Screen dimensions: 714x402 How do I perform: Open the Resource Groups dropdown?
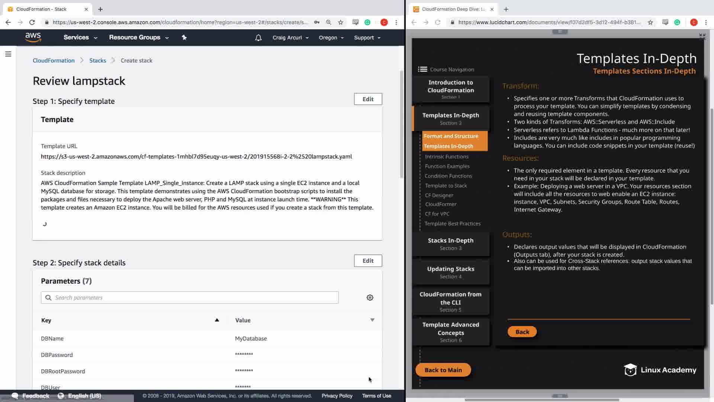139,38
